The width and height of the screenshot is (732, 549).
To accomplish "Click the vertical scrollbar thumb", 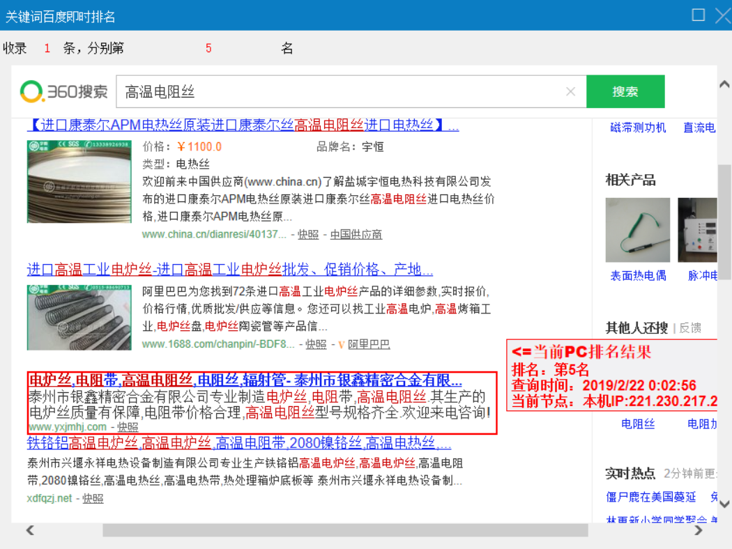I will point(724,222).
